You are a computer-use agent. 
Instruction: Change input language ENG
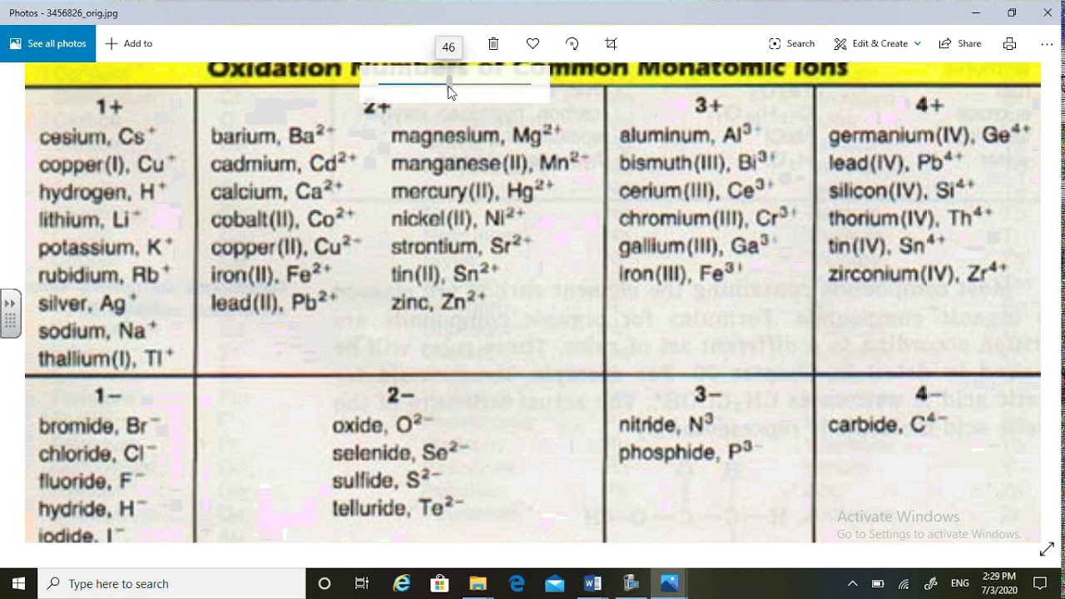click(959, 583)
